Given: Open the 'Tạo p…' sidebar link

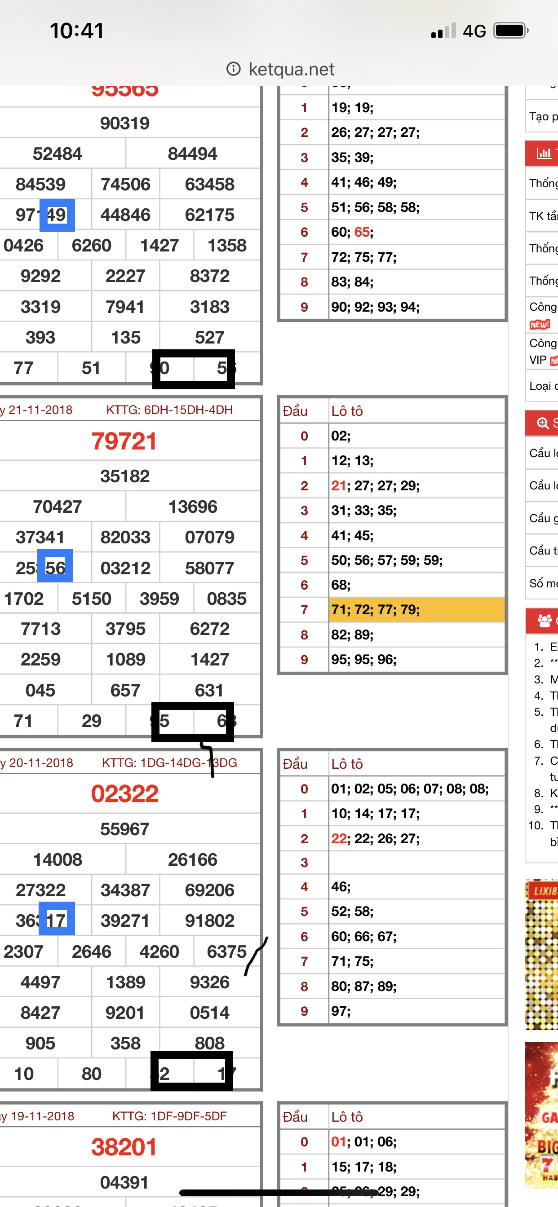Looking at the screenshot, I should pyautogui.click(x=543, y=117).
